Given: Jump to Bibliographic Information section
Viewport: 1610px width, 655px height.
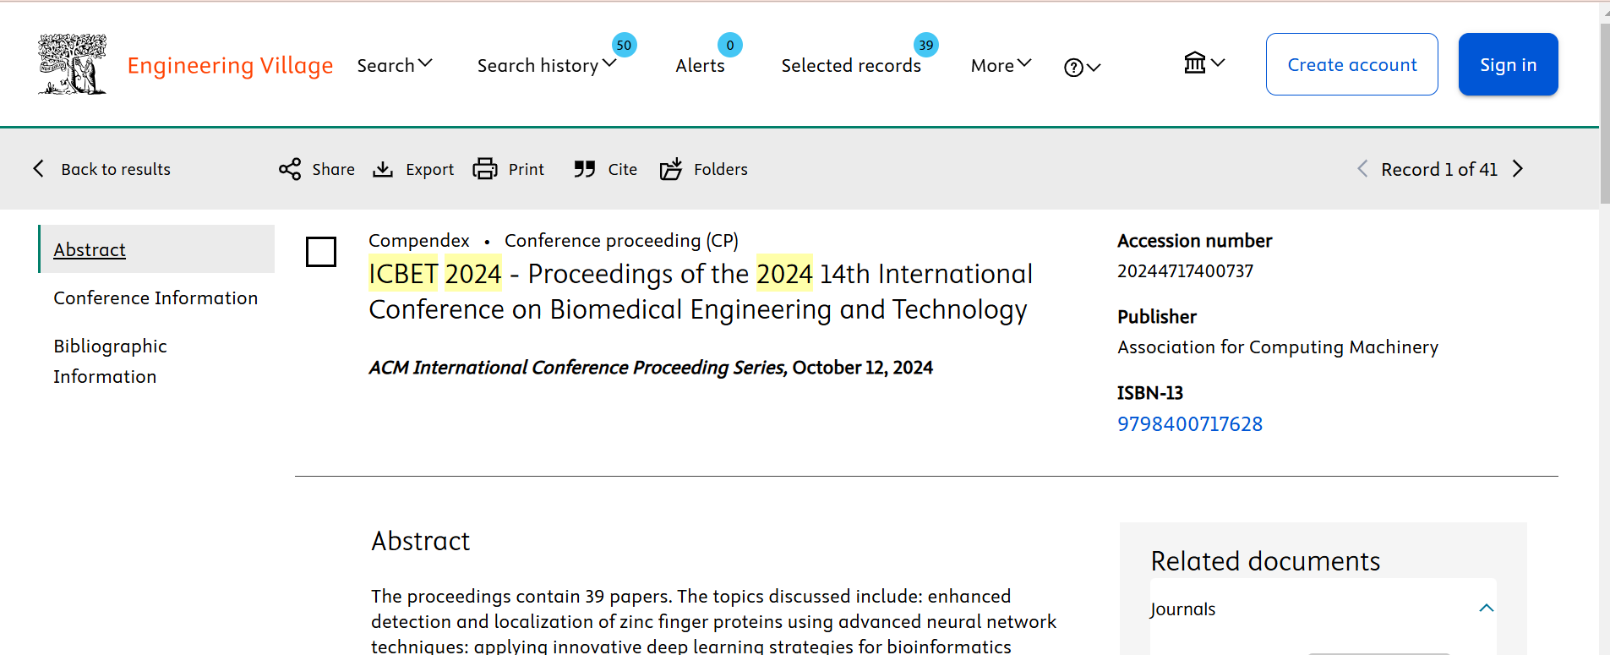Looking at the screenshot, I should 111,362.
